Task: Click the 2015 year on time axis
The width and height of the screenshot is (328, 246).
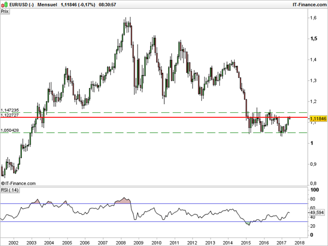Action: click(246, 243)
